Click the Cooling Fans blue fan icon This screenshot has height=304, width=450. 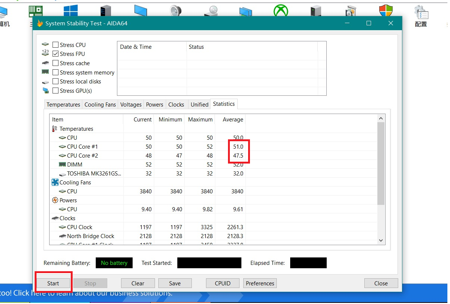55,183
